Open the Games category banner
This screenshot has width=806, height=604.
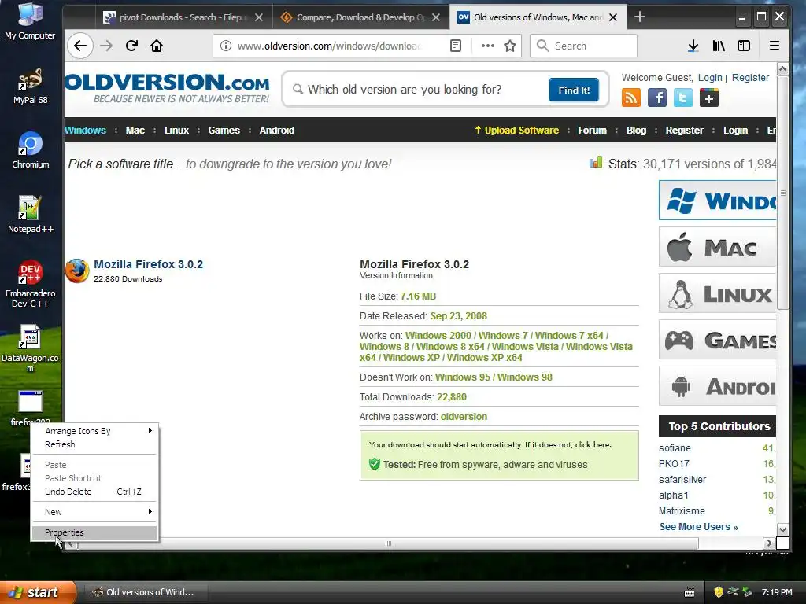(x=718, y=340)
